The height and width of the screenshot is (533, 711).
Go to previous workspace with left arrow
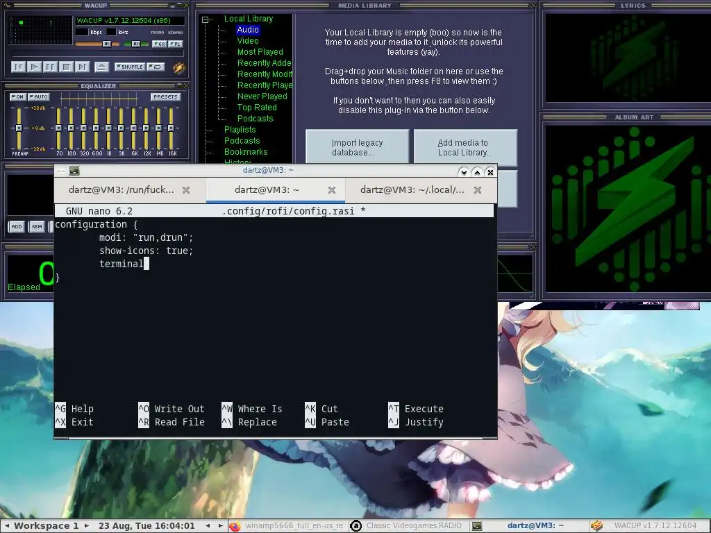[7, 526]
